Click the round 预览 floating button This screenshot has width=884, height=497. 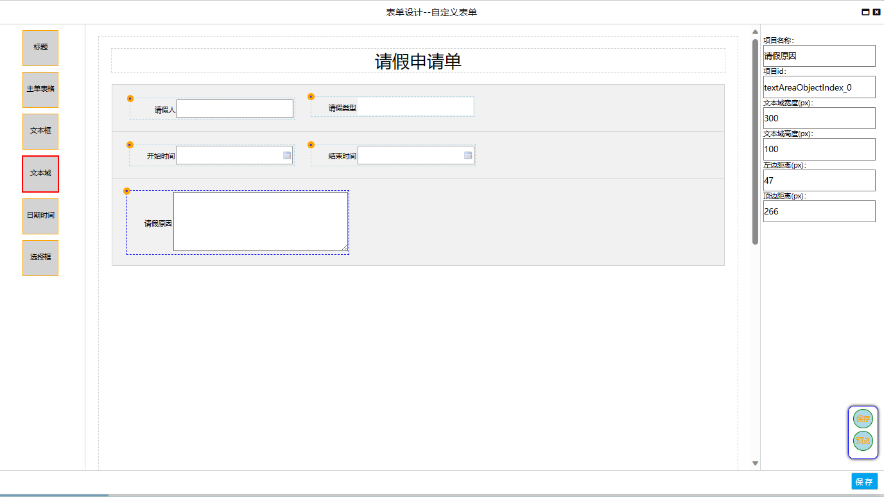tap(863, 441)
